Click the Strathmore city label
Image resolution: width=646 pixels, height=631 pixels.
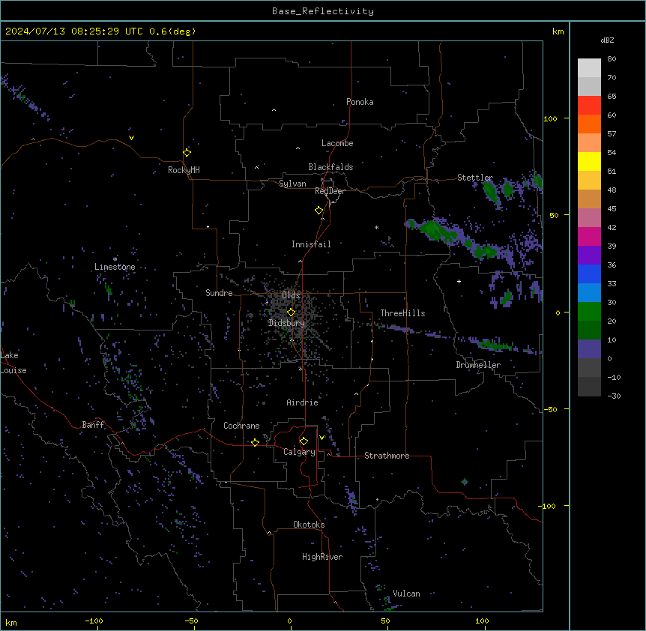click(387, 456)
